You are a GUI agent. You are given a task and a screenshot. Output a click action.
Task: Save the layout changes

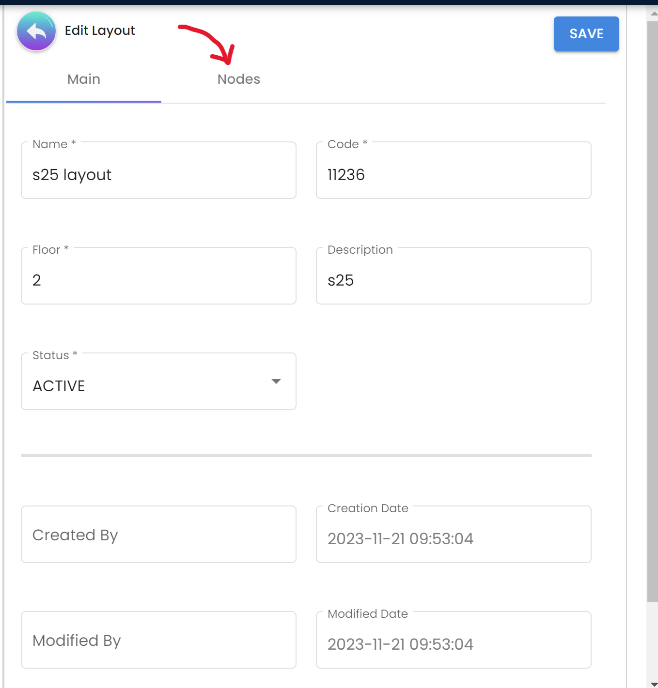pyautogui.click(x=586, y=34)
